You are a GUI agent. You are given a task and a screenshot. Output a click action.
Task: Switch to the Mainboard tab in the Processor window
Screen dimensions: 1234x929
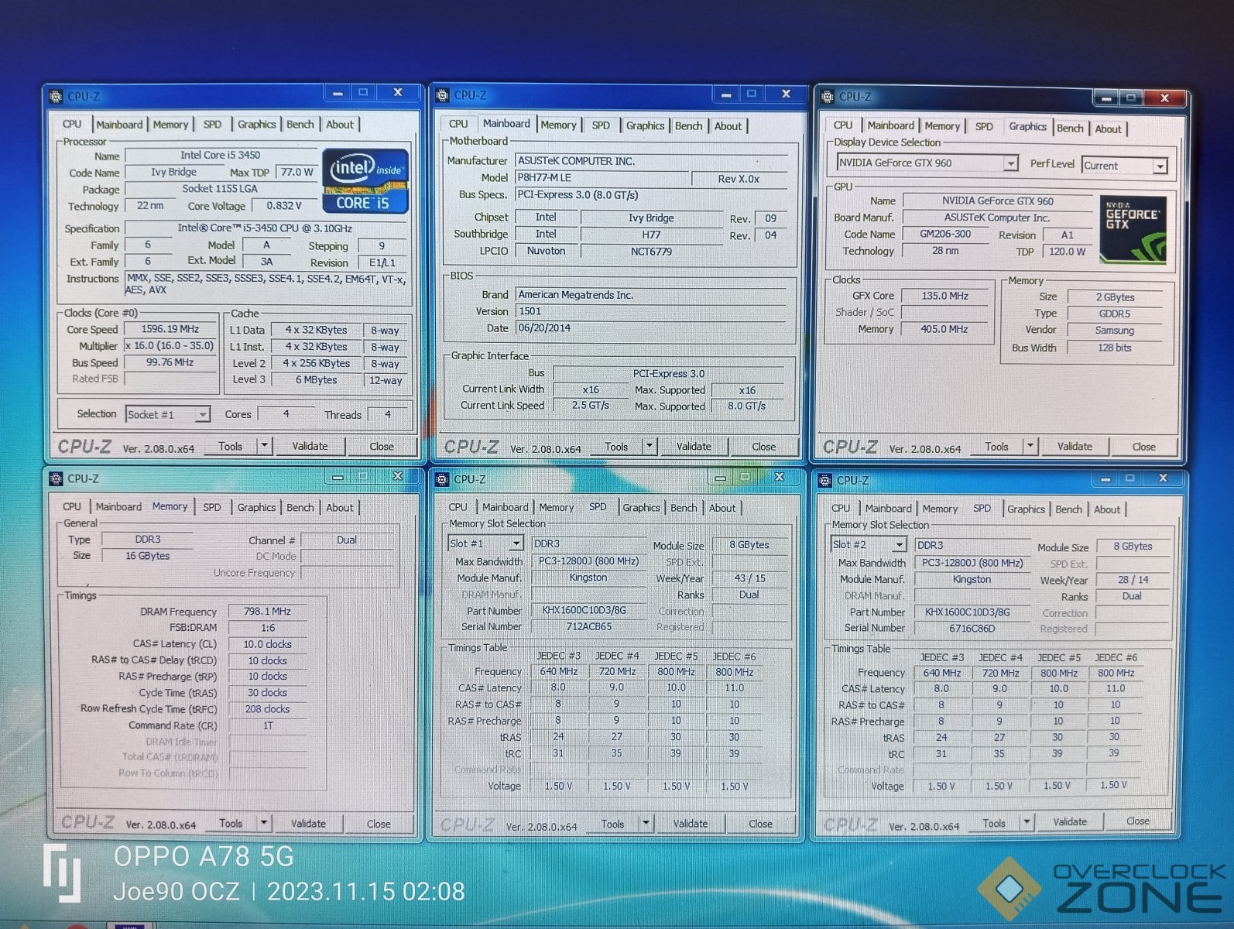pyautogui.click(x=119, y=125)
